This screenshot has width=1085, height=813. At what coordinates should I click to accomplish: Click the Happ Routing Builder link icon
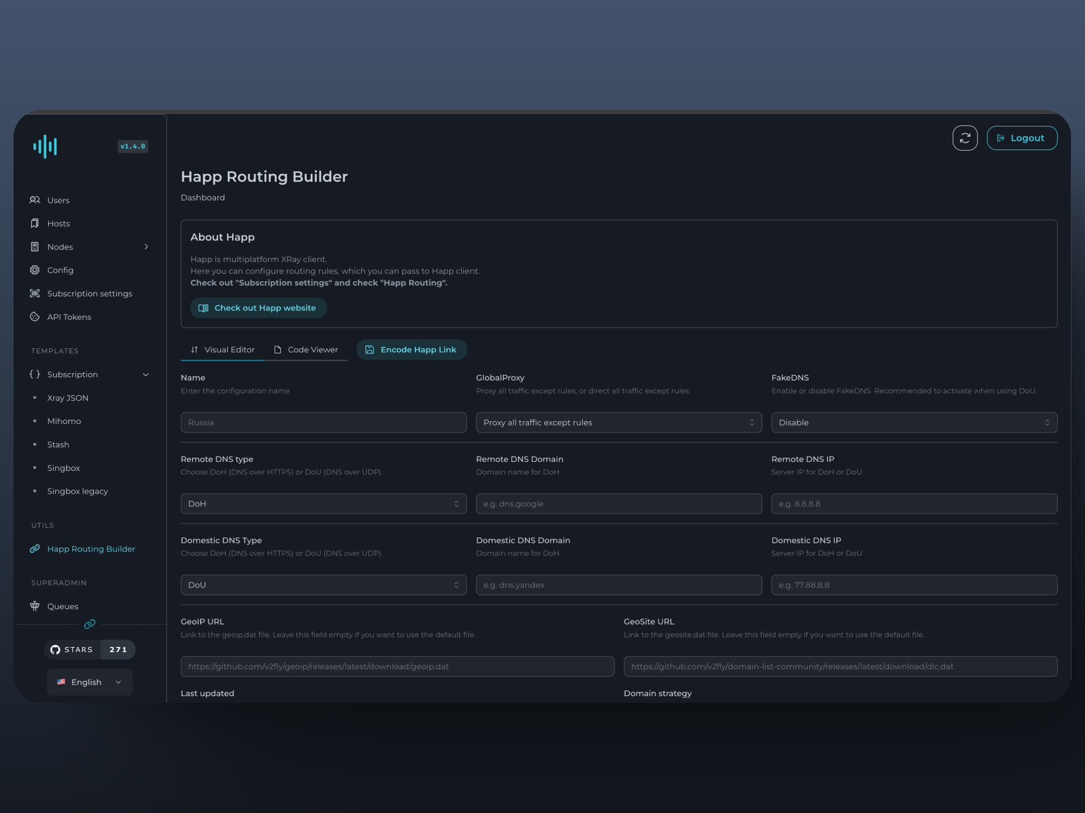point(35,549)
